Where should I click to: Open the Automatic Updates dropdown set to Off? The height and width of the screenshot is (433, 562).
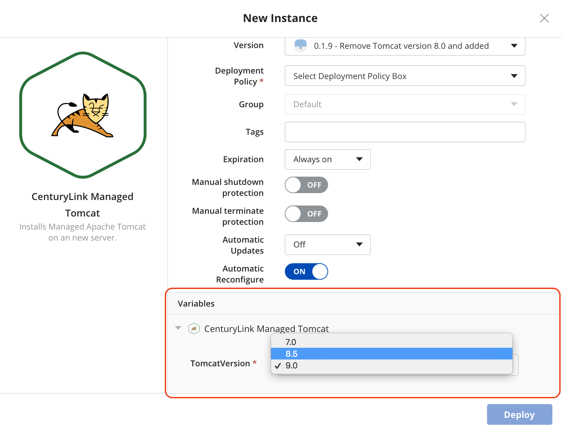pos(327,245)
